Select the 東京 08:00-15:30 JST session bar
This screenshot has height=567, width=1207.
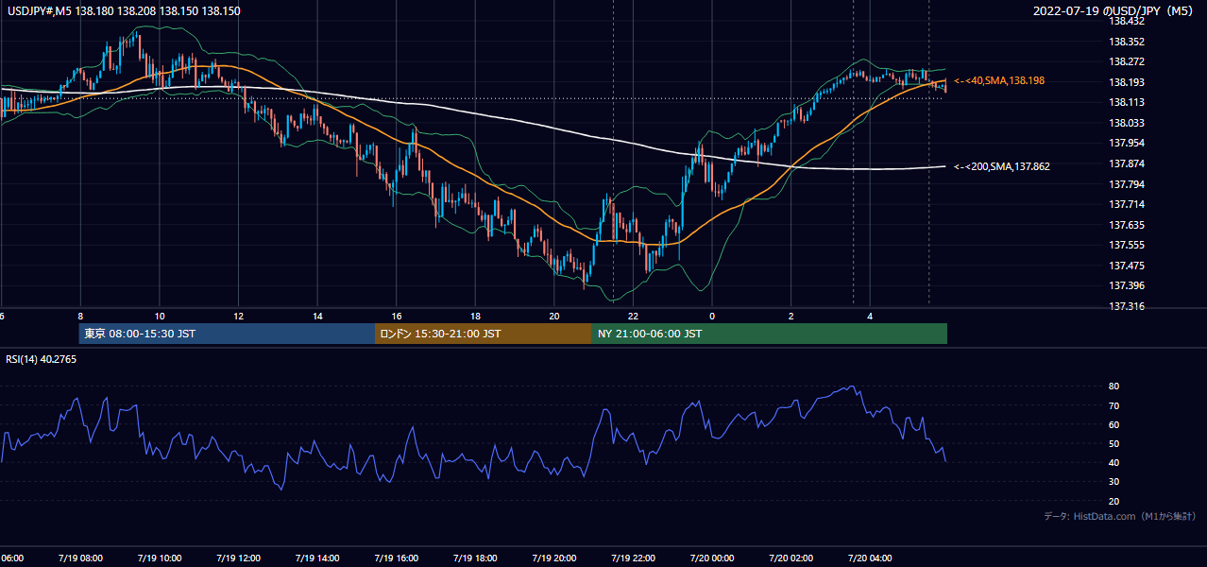point(227,334)
